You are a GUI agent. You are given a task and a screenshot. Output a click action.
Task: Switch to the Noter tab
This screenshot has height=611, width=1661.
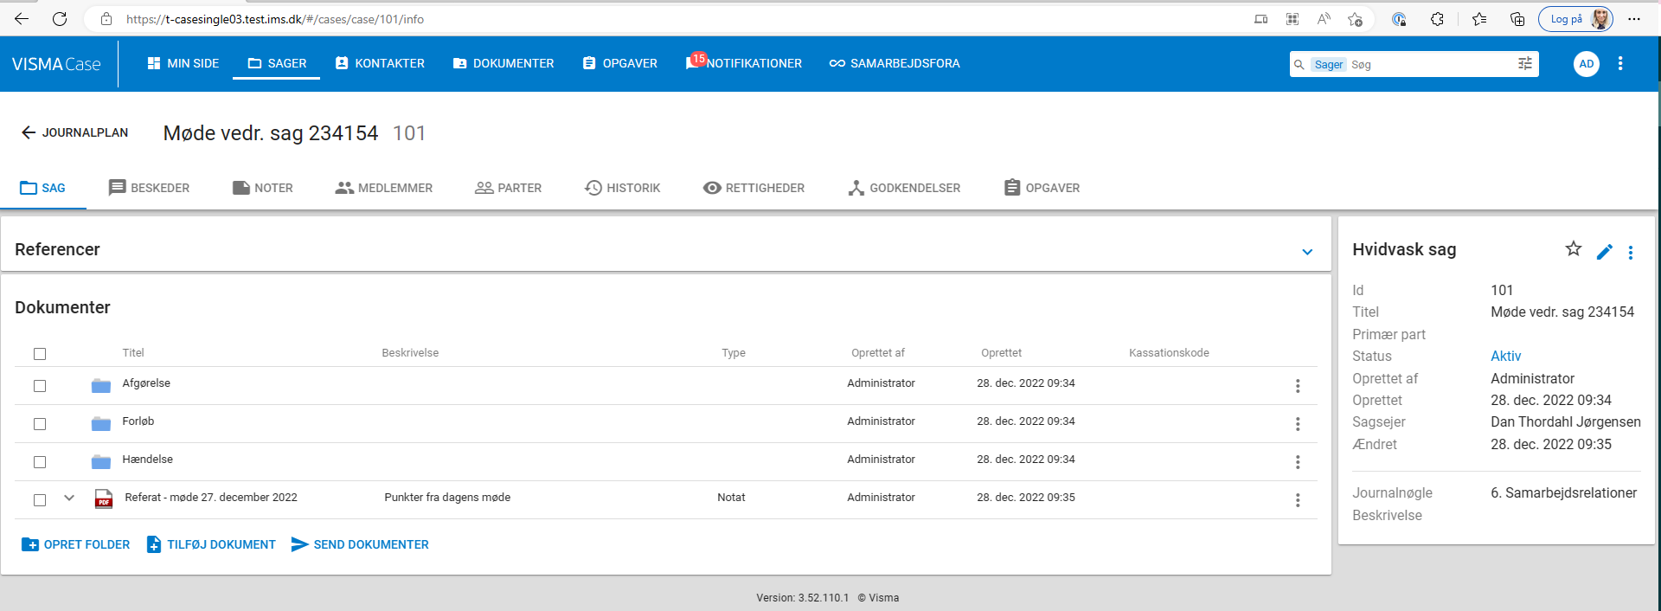(x=263, y=188)
